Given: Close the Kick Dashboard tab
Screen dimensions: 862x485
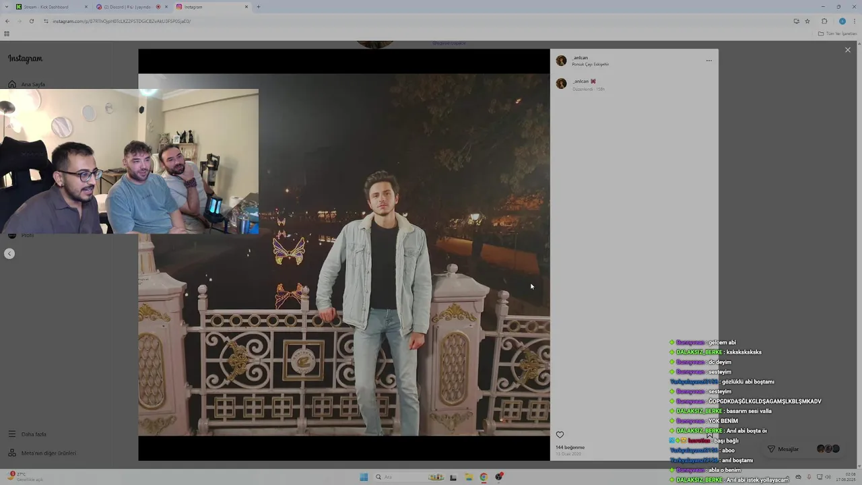Looking at the screenshot, I should coord(86,7).
